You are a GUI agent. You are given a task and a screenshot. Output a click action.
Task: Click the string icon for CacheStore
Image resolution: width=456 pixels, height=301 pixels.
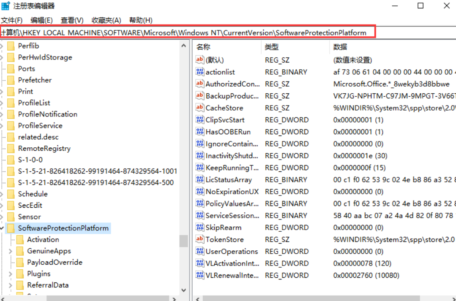point(200,108)
